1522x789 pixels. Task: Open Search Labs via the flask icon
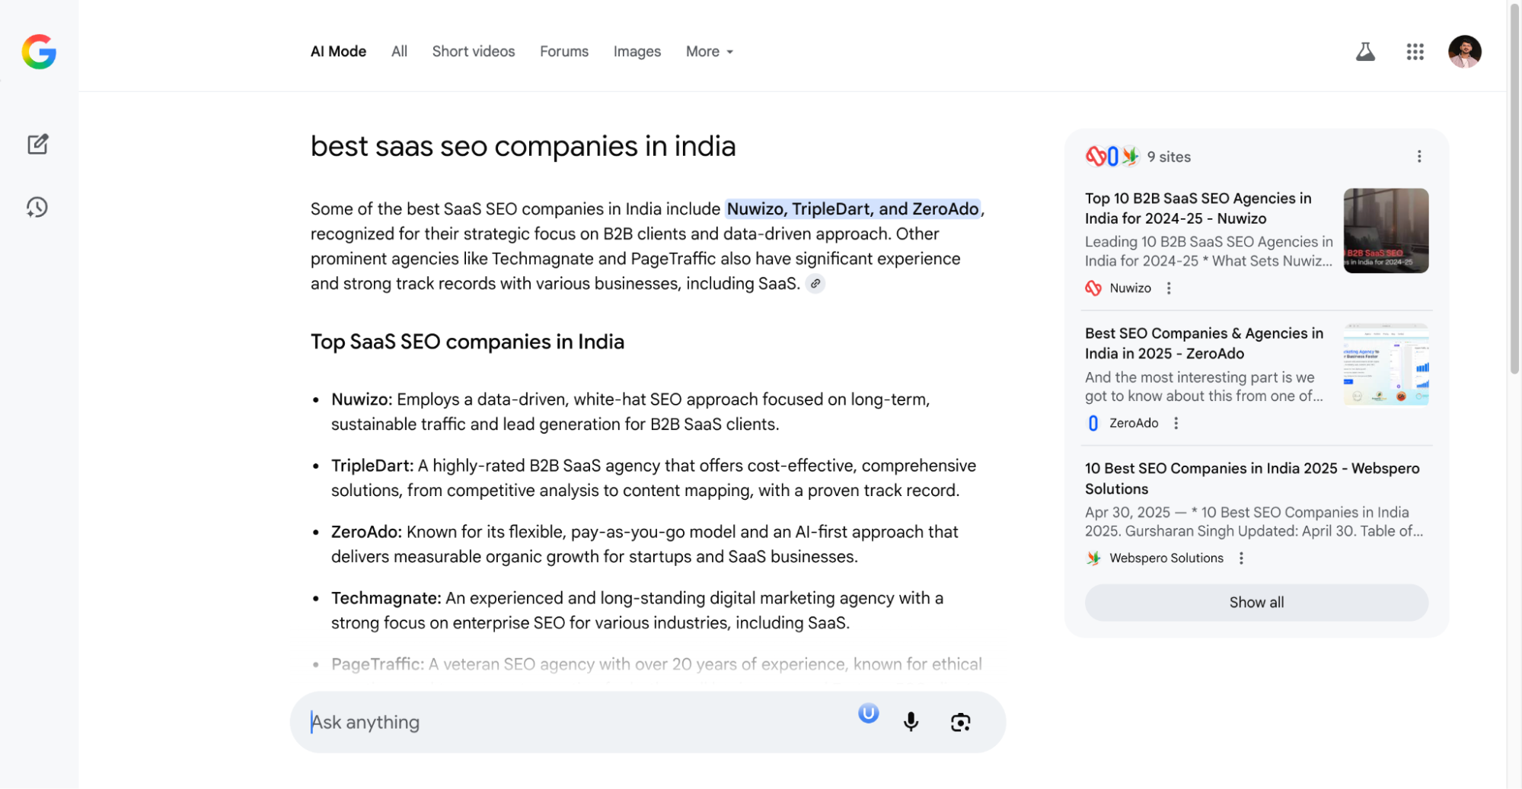pyautogui.click(x=1365, y=51)
